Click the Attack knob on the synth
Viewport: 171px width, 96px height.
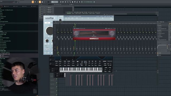coord(57,63)
